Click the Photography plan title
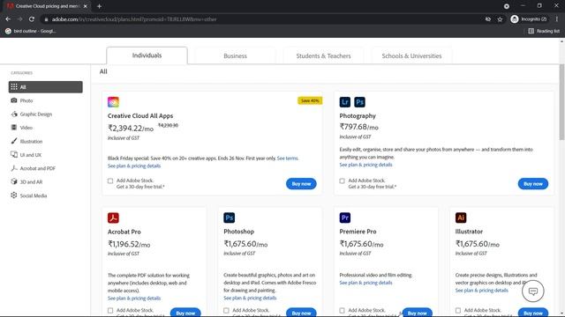This screenshot has width=565, height=317. (358, 115)
